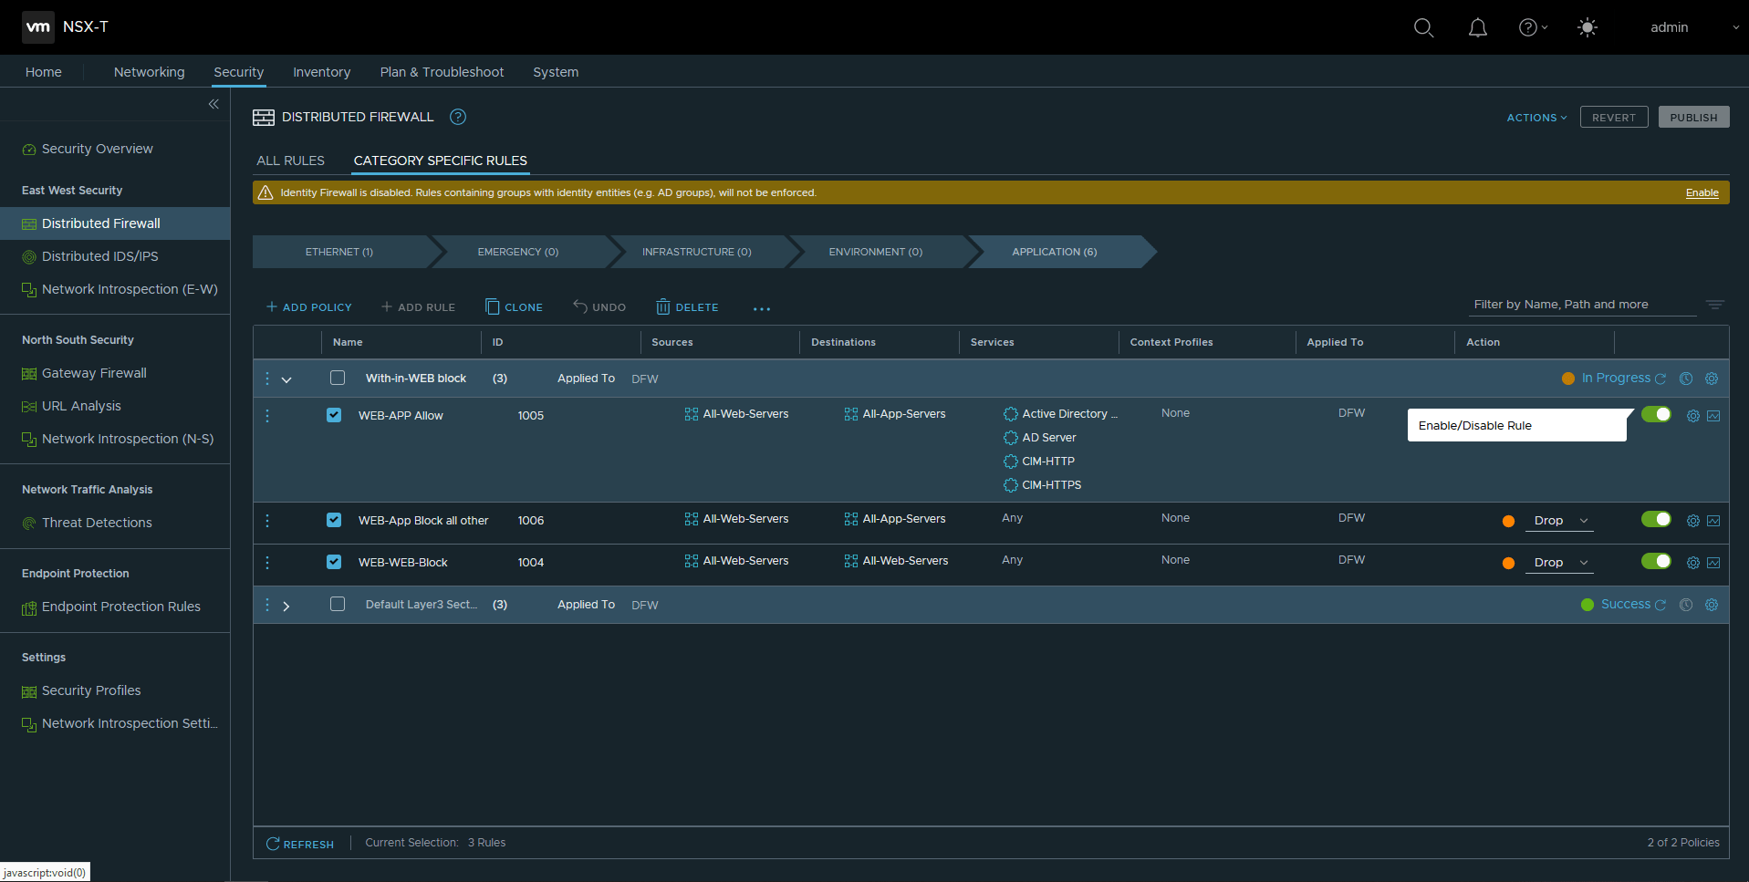Image resolution: width=1749 pixels, height=882 pixels.
Task: Open settings gear for WEB-App Block all other rule
Action: click(x=1692, y=521)
